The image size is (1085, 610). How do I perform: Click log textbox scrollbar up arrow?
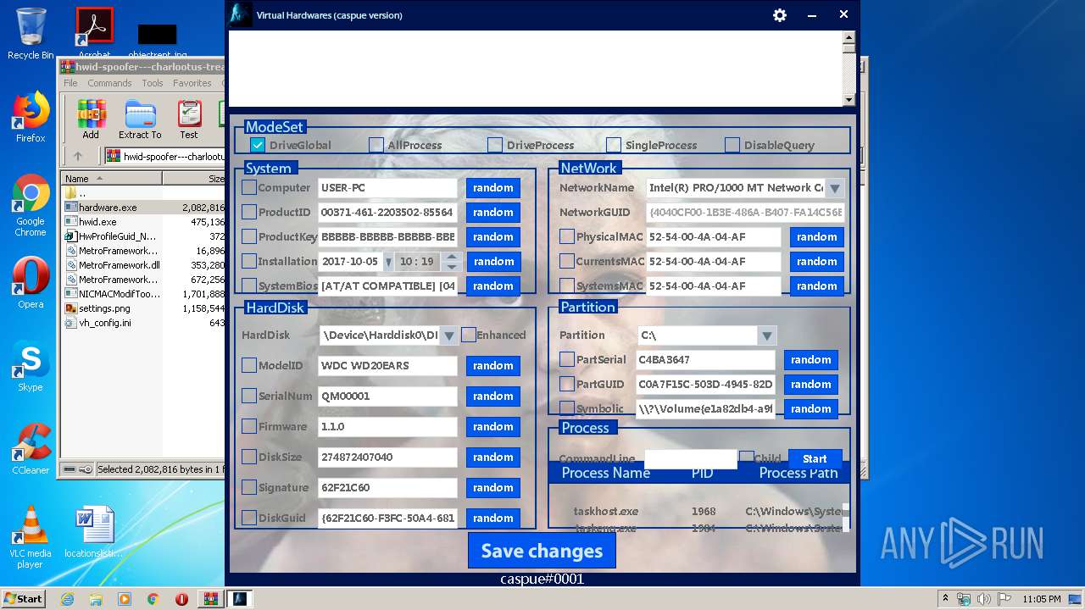(x=849, y=37)
